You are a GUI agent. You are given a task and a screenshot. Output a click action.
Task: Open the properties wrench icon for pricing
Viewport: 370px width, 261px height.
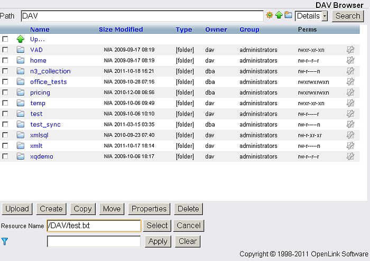coord(350,92)
